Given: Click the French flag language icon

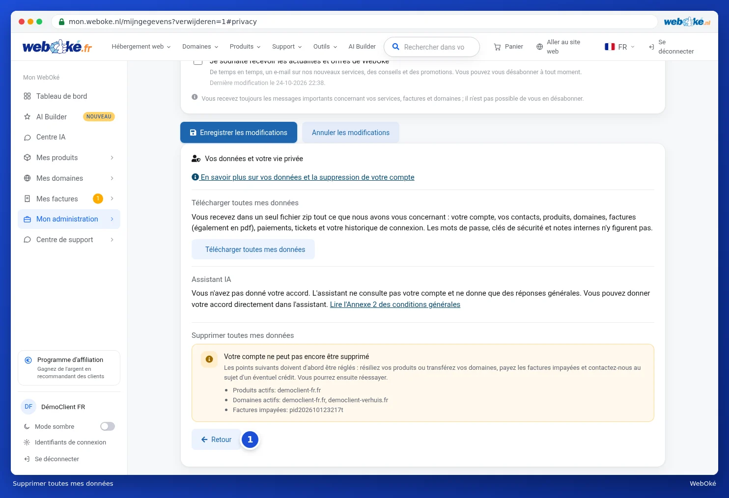Looking at the screenshot, I should [x=610, y=47].
